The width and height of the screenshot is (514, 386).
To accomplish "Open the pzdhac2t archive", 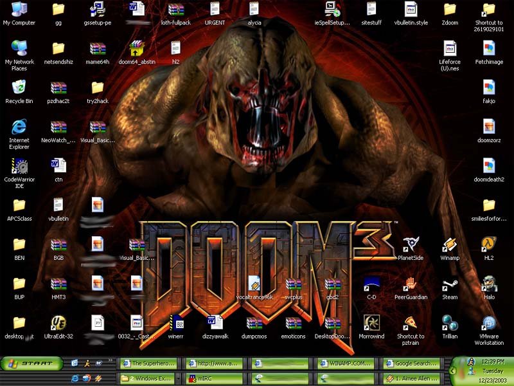I will tap(58, 92).
